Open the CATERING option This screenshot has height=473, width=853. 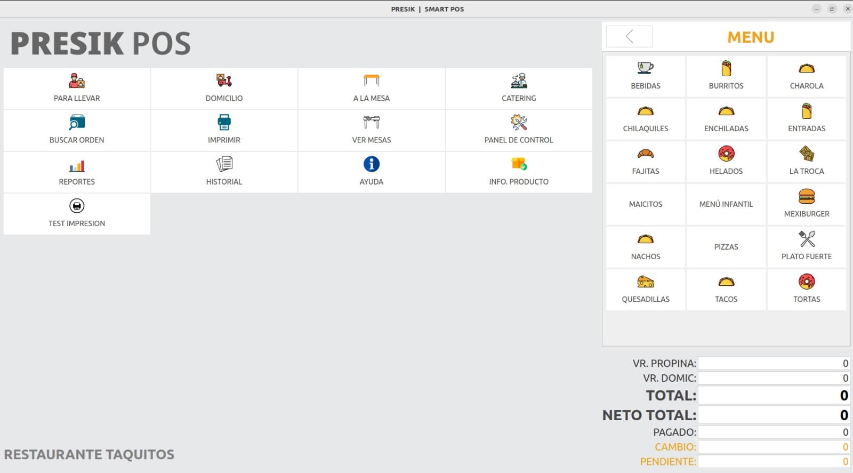point(519,89)
